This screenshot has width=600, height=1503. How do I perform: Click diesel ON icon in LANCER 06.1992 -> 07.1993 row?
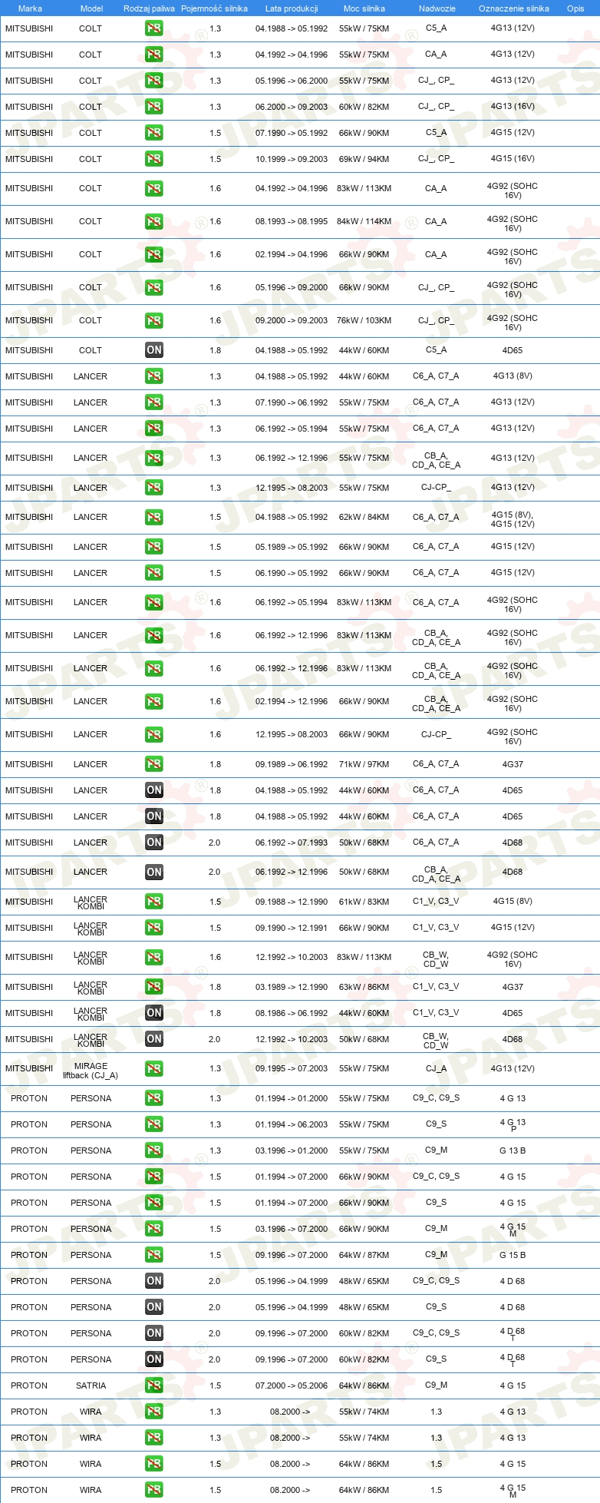click(x=154, y=843)
